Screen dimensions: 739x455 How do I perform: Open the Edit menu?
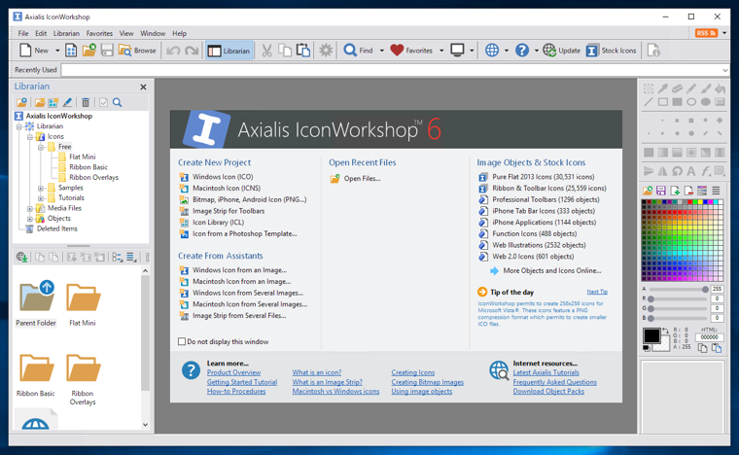coord(41,33)
